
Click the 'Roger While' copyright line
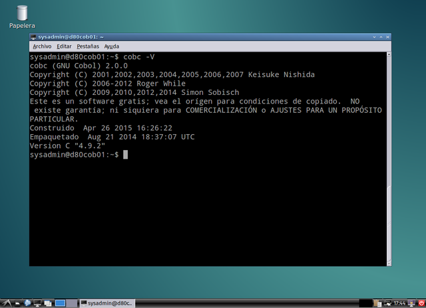coord(108,84)
